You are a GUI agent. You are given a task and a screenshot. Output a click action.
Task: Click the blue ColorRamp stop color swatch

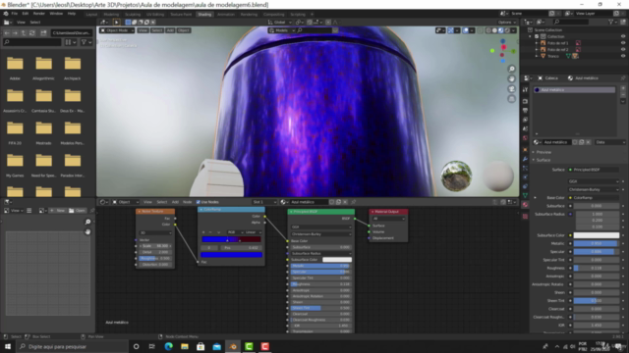point(232,255)
